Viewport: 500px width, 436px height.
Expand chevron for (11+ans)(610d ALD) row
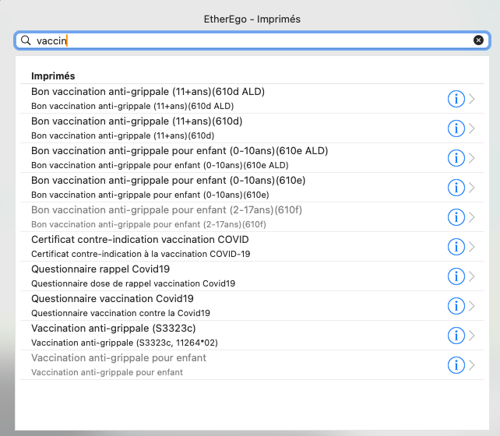point(472,99)
